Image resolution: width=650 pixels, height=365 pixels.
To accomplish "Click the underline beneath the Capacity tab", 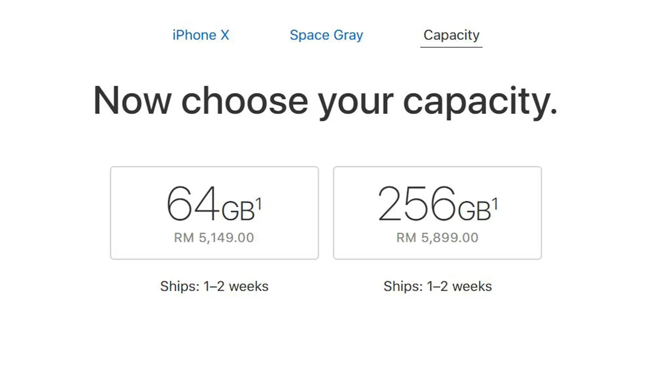I will tap(451, 47).
